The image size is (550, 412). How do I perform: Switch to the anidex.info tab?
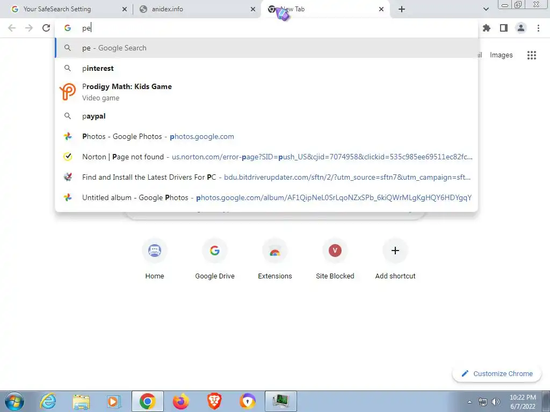197,9
